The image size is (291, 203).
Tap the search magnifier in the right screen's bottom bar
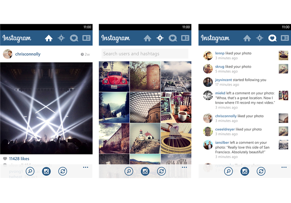[229, 171]
